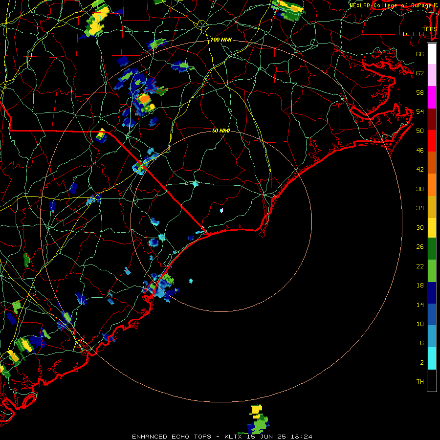
Task: Select the bright red legend swatch
Action: pos(432,141)
